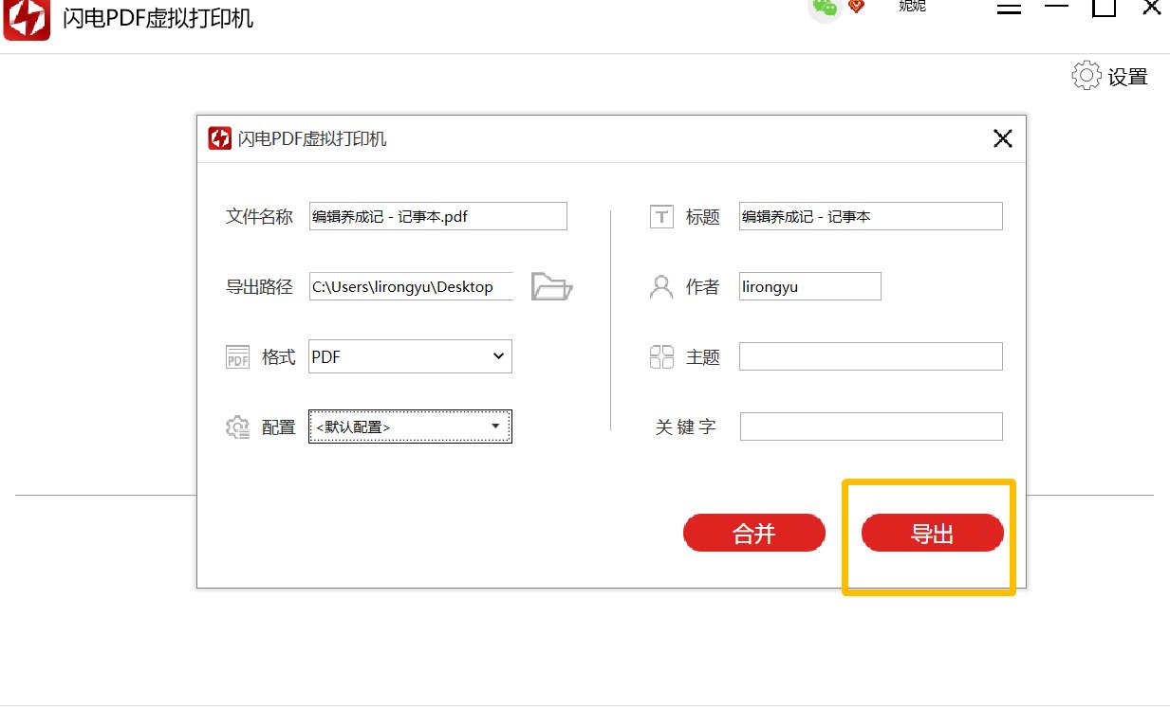Screen dimensions: 1170x708
Task: Click the gear icon beside 配置
Action: (235, 427)
